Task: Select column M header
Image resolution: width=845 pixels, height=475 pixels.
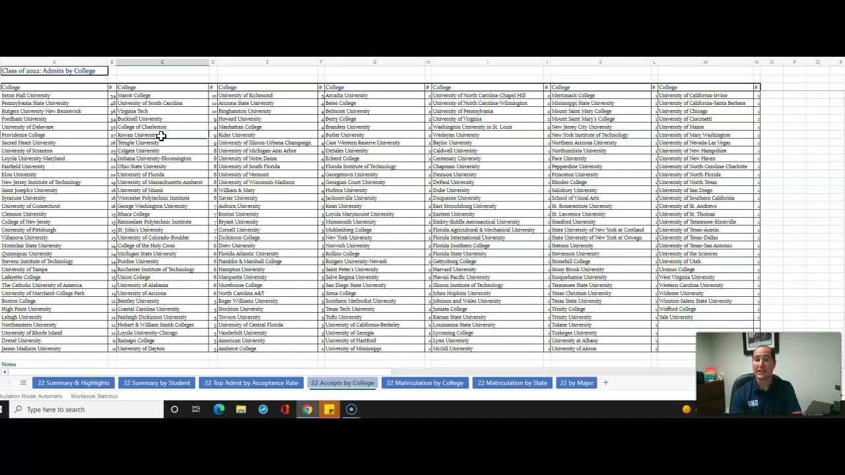Action: click(705, 63)
